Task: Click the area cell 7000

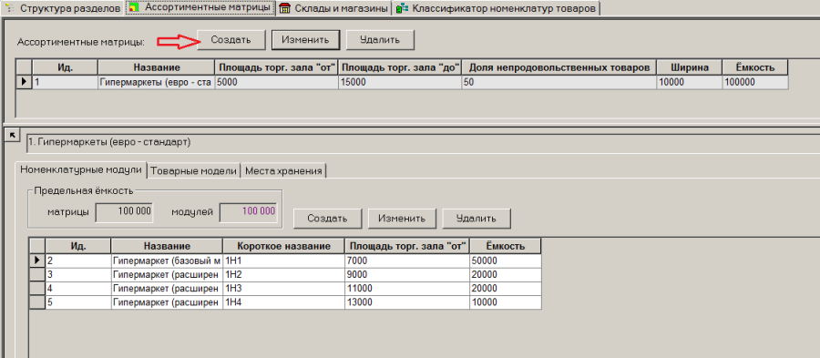Action: 407,261
